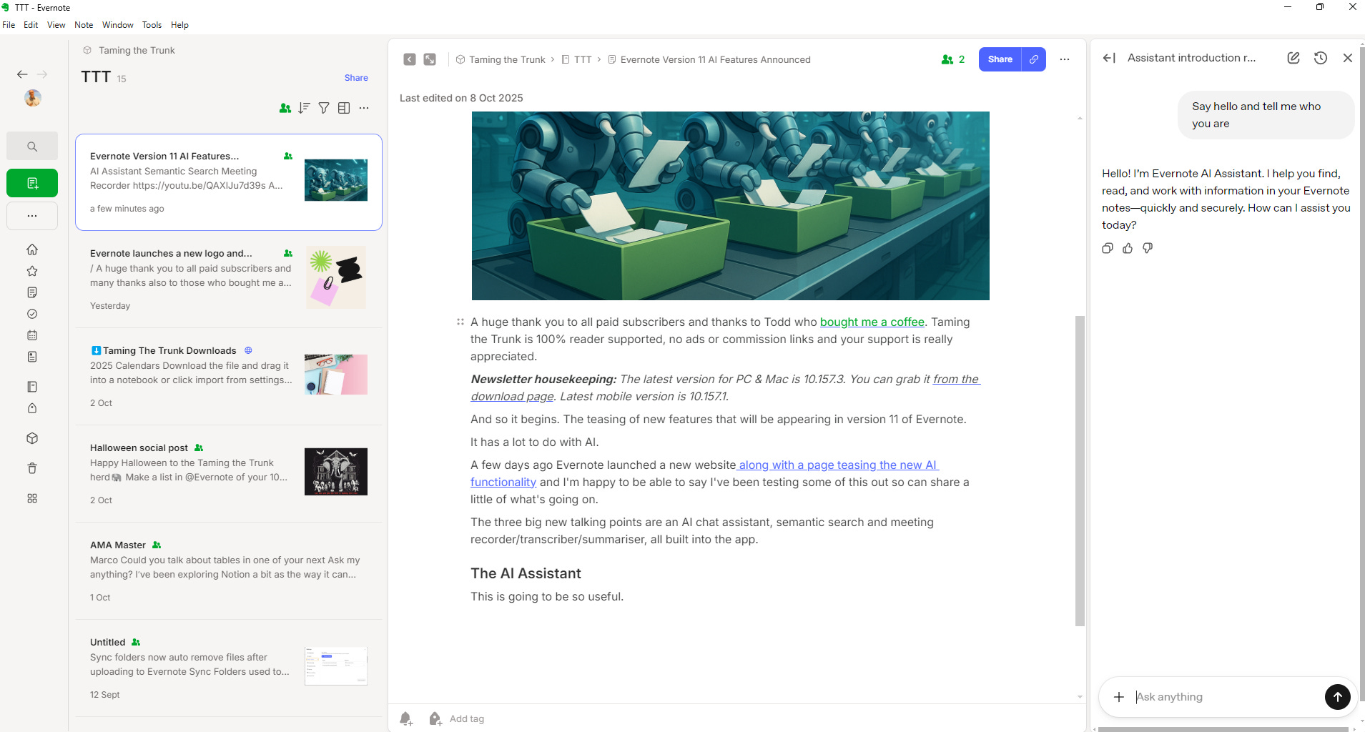Open the search icon in sidebar
The image size is (1365, 732).
tap(32, 147)
